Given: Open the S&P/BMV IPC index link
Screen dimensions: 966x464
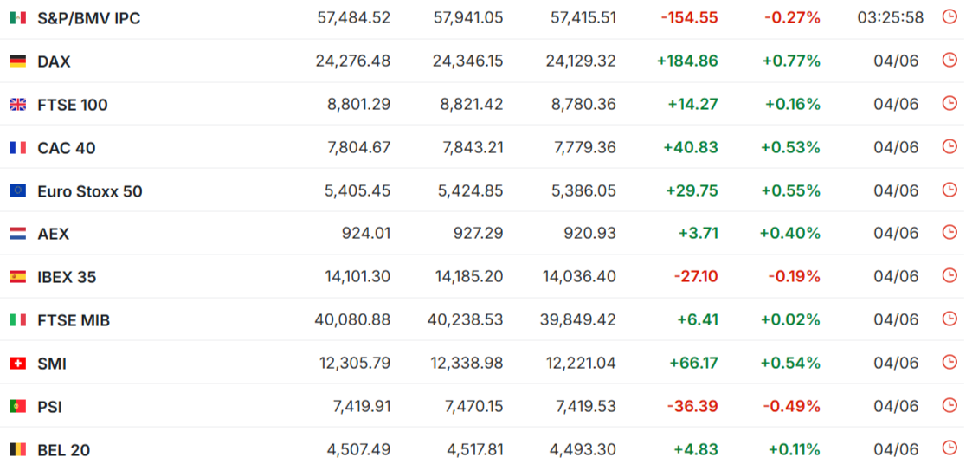Looking at the screenshot, I should pyautogui.click(x=88, y=18).
